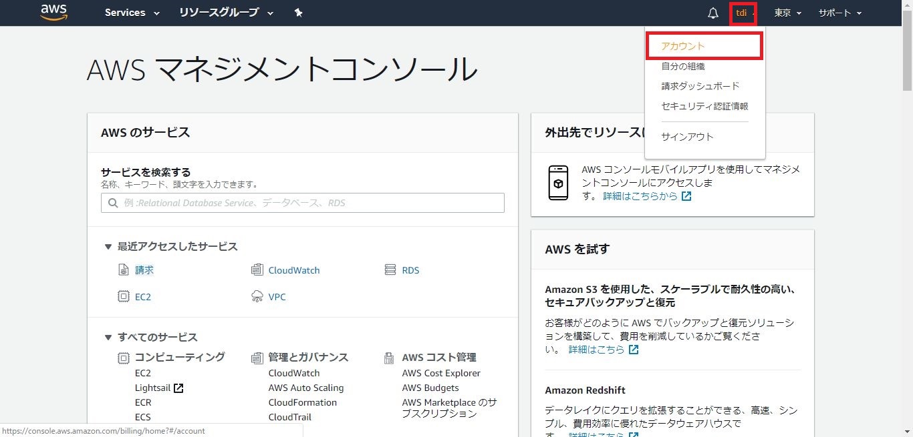Collapse the 最近アクセスしたサービス section
Viewport: 913px width, 437px height.
[x=108, y=247]
